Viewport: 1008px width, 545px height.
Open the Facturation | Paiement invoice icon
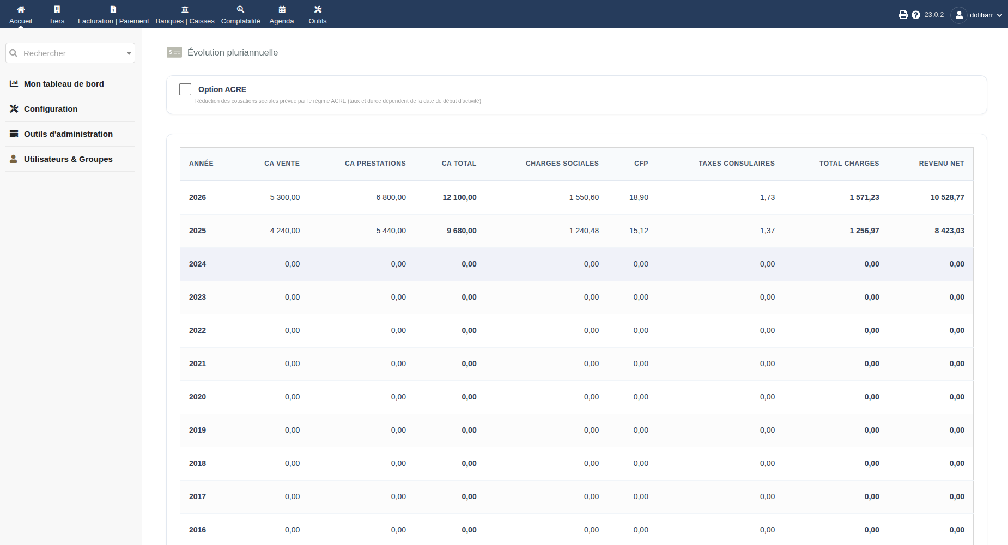113,9
